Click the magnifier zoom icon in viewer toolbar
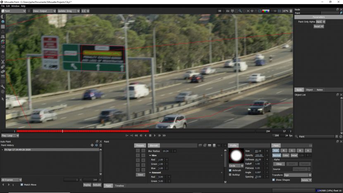Viewport: 343px width, 193px height. click(x=240, y=11)
